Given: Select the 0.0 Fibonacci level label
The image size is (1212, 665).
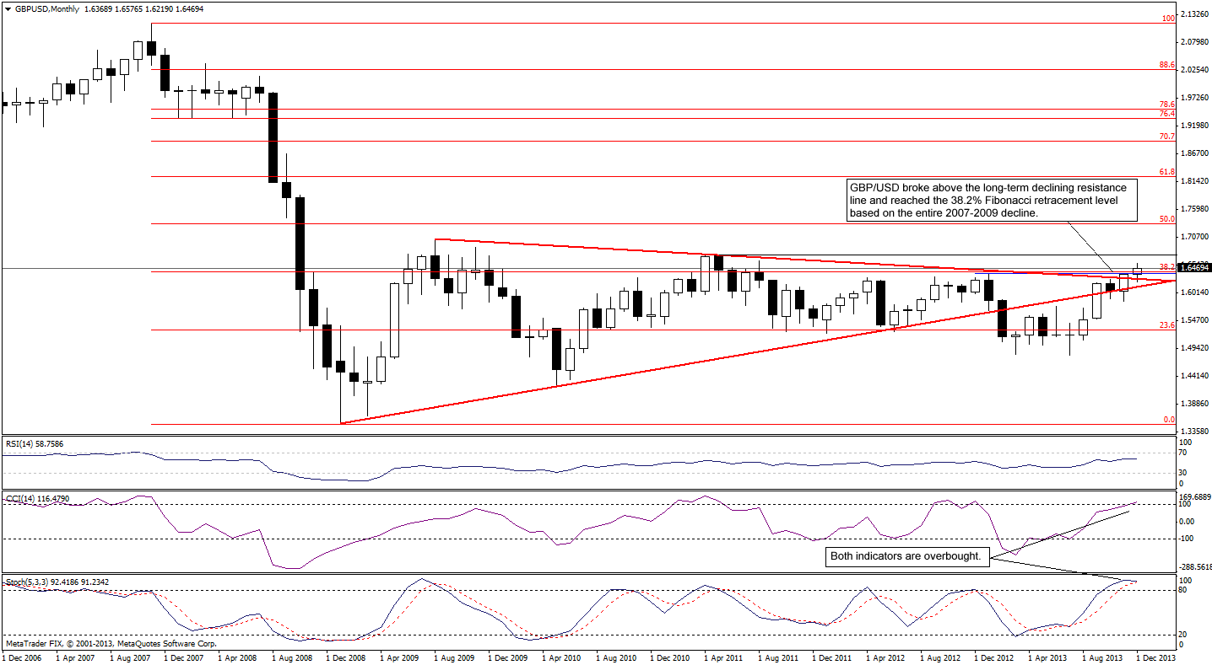Looking at the screenshot, I should click(1169, 419).
